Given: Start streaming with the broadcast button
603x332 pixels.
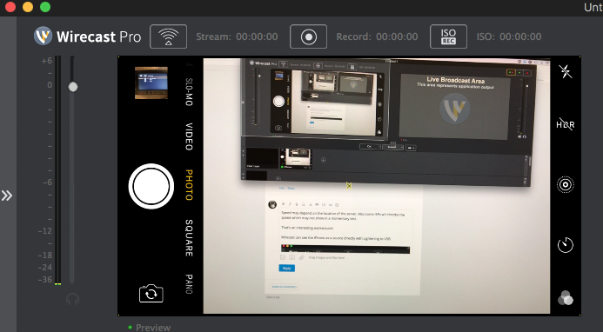Looking at the screenshot, I should click(168, 37).
